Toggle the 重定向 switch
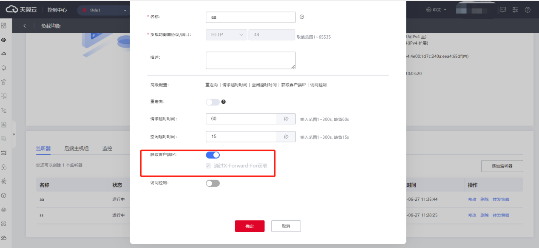Viewport: 539px width, 248px height. coord(213,102)
